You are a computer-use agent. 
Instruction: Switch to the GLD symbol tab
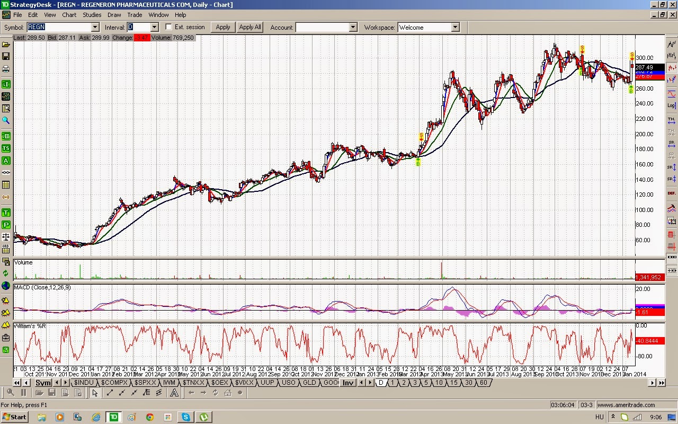(309, 382)
